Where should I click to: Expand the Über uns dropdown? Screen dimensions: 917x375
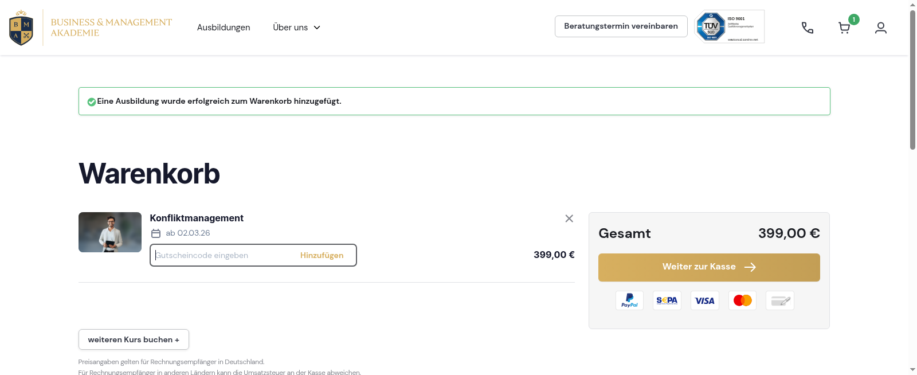click(296, 27)
